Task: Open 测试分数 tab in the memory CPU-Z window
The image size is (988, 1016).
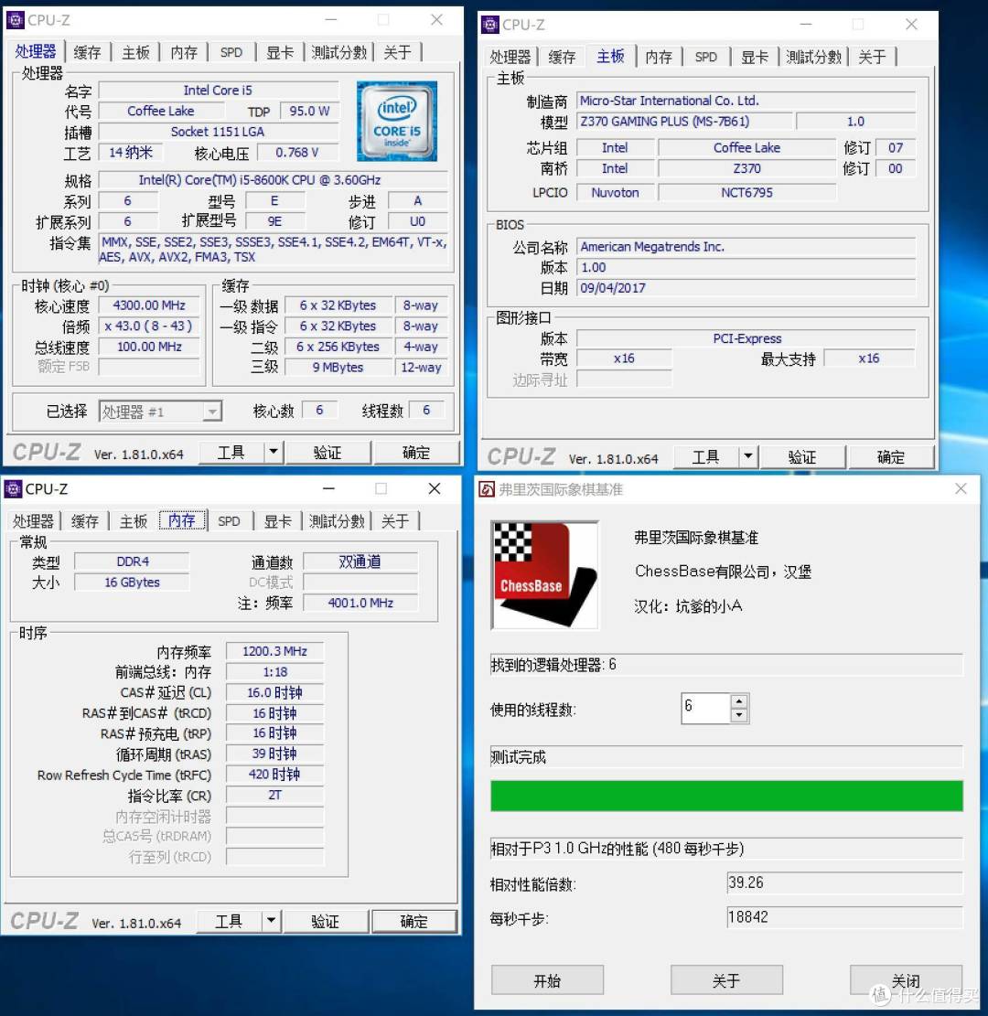Action: click(337, 521)
